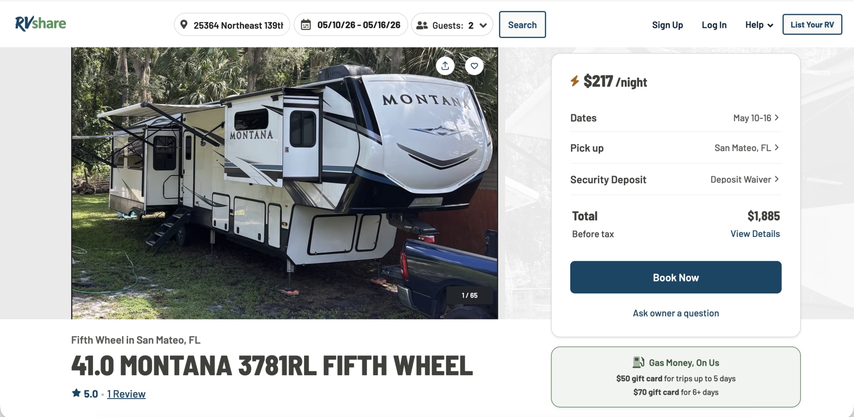Click the location pin icon
This screenshot has width=854, height=417.
pos(184,25)
